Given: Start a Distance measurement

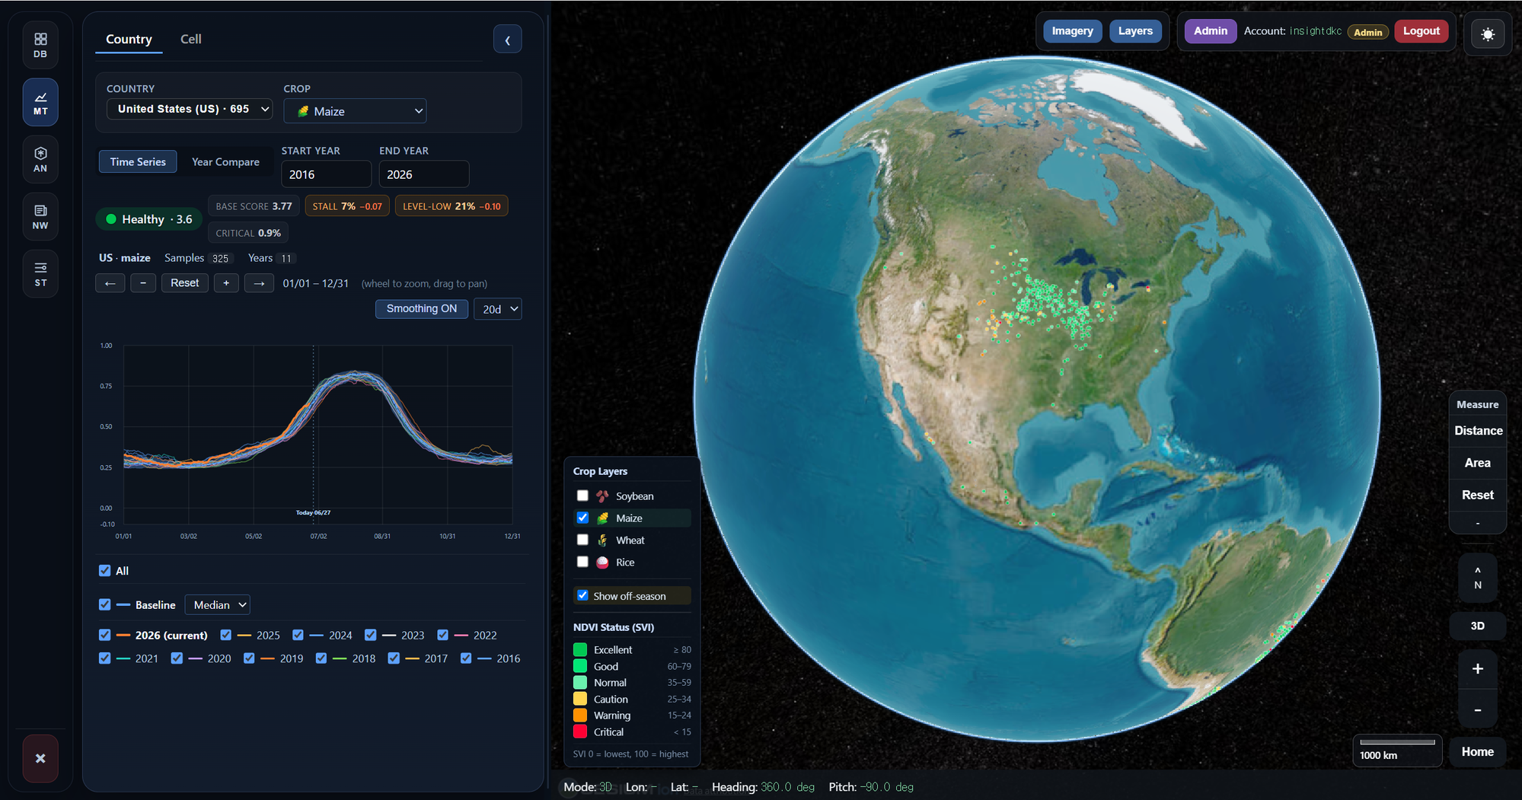Looking at the screenshot, I should pos(1478,431).
